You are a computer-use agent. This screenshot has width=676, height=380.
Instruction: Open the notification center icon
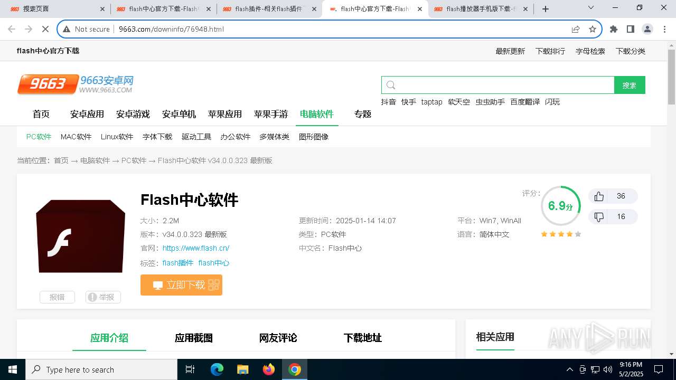click(659, 369)
